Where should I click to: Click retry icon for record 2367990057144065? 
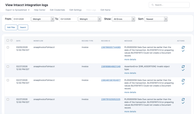183,47
